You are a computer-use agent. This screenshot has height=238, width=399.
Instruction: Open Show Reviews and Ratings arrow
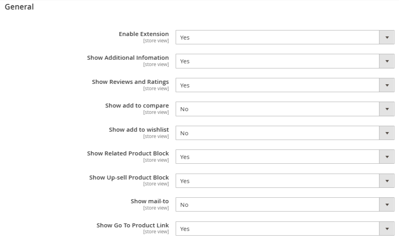(387, 85)
